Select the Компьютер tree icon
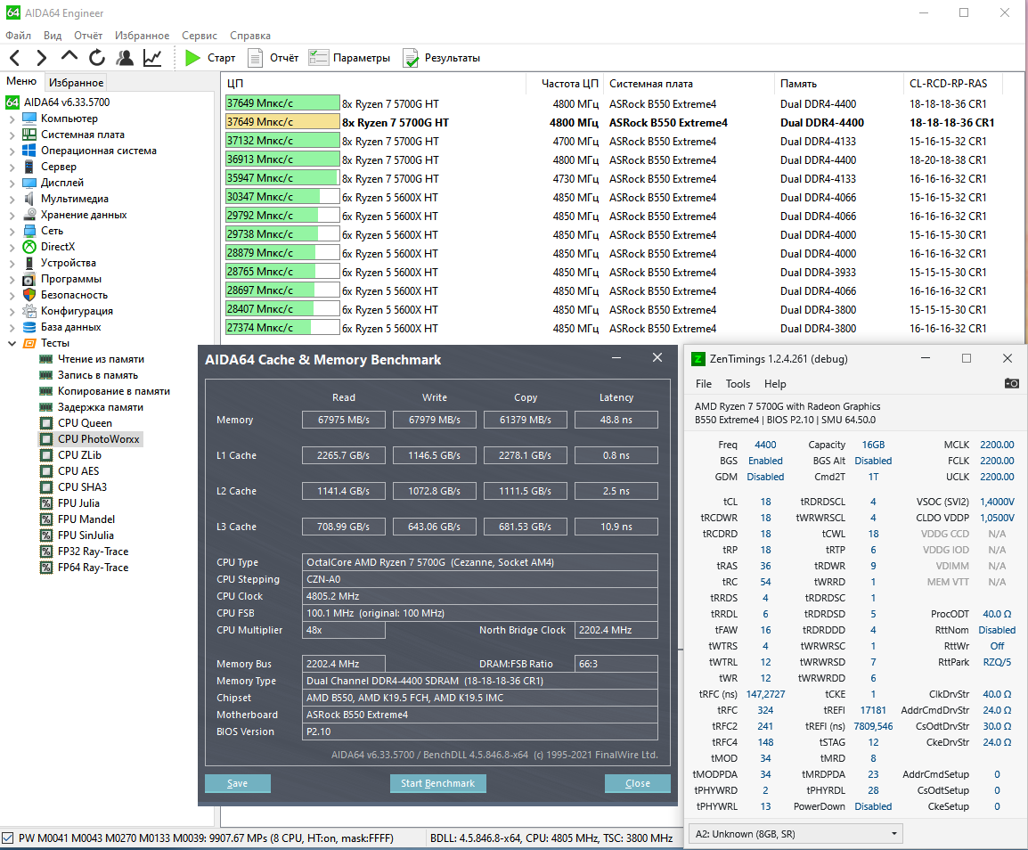This screenshot has width=1028, height=850. pos(29,118)
